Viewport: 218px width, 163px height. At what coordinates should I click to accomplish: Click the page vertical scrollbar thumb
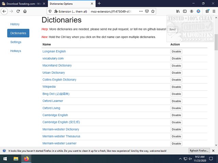[216, 42]
